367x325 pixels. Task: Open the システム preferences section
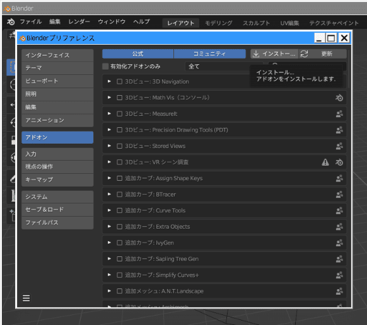coord(57,197)
